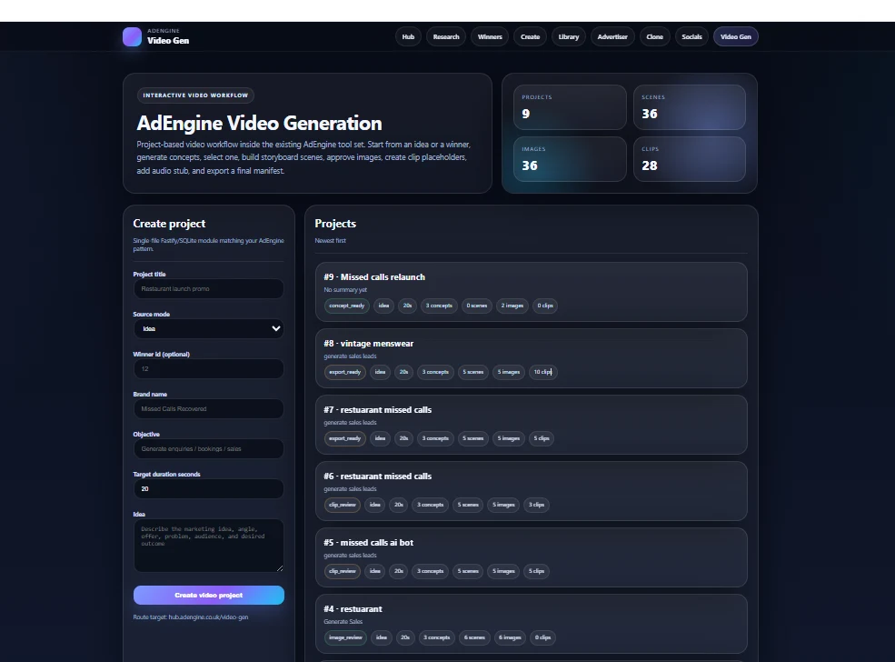Click export_ready tag on vintage menswear

[x=344, y=372]
